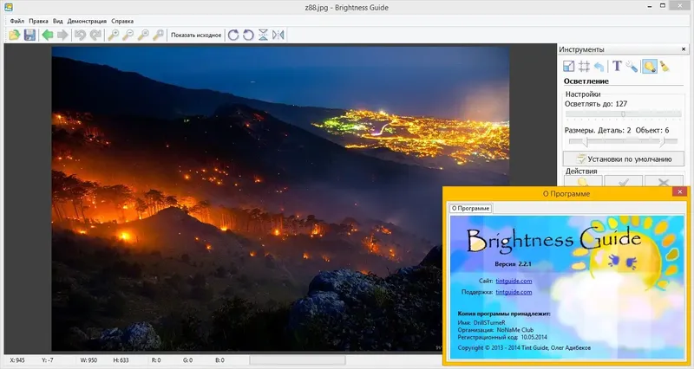Click the Brightness Guide logo in dialog
The height and width of the screenshot is (369, 694).
[x=553, y=240]
